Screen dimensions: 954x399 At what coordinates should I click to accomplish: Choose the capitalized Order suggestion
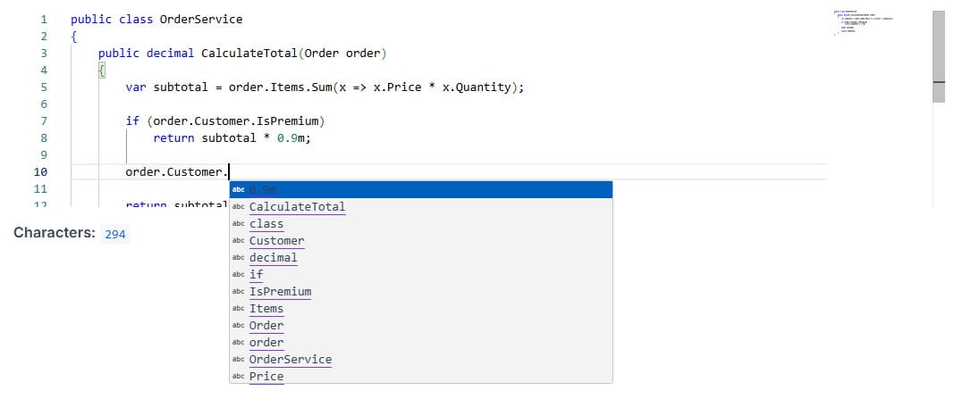(420, 326)
